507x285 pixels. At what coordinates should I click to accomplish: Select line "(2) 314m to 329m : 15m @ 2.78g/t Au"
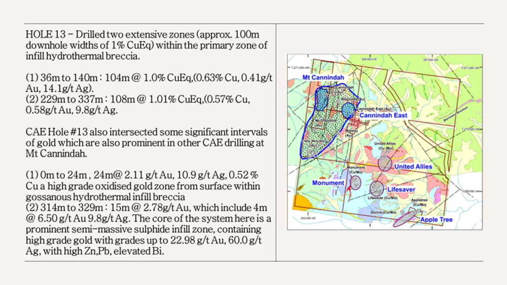coord(147,208)
